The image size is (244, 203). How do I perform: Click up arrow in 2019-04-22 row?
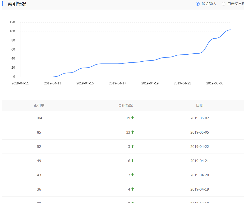tap(133, 146)
